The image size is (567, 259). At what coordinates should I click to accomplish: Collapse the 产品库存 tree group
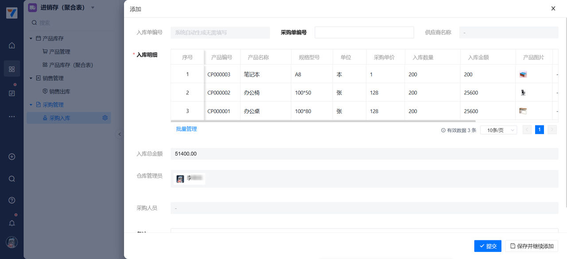pos(31,38)
